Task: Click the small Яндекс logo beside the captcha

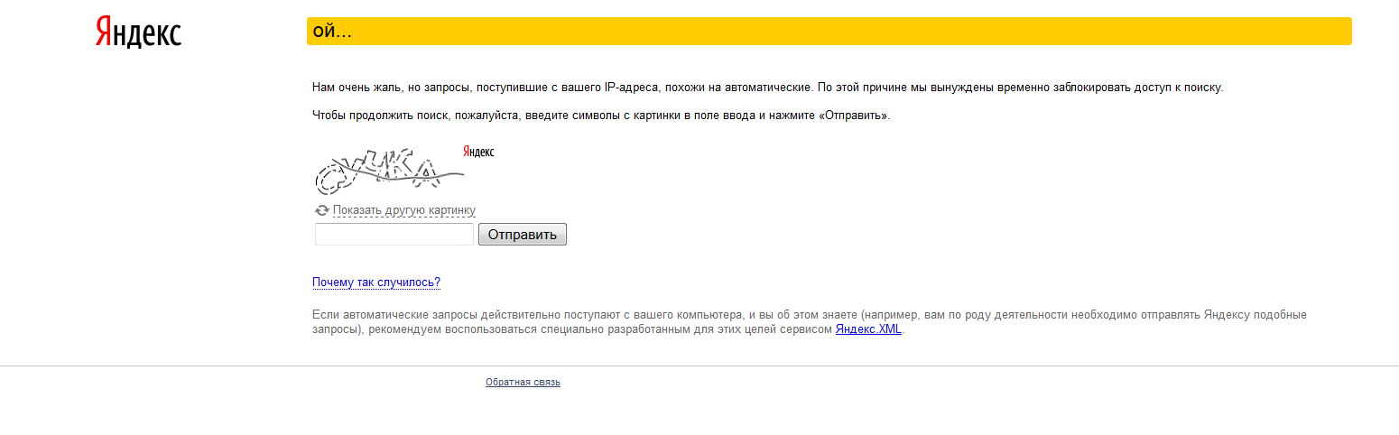Action: [x=478, y=151]
